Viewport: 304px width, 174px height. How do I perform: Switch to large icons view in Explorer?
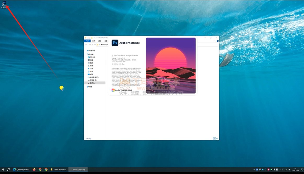click(217, 139)
